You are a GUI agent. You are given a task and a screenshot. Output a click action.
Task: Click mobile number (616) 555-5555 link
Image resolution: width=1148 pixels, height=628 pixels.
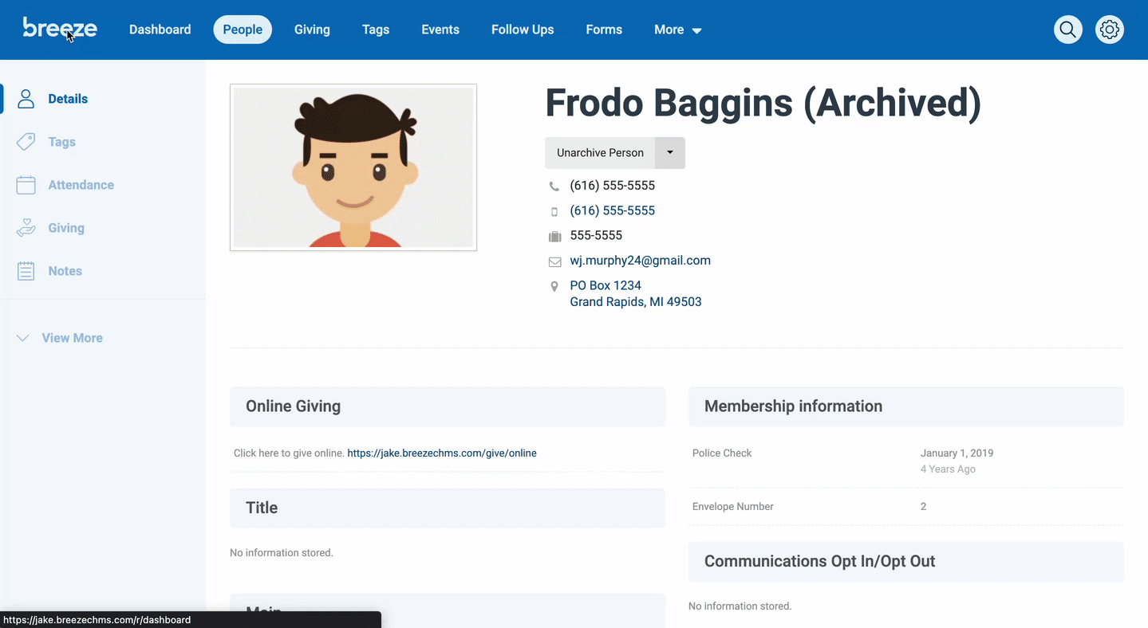click(612, 210)
